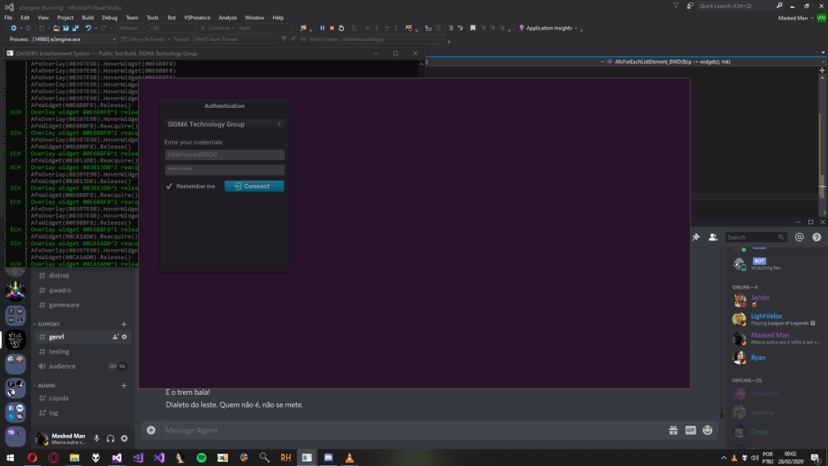This screenshot has width=828, height=466.
Task: Open Spotify from the taskbar
Action: (201, 458)
